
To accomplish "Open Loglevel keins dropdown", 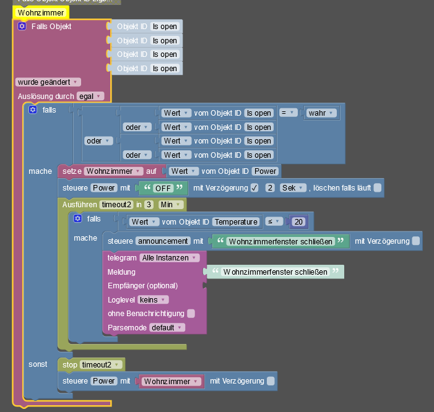I will (153, 300).
